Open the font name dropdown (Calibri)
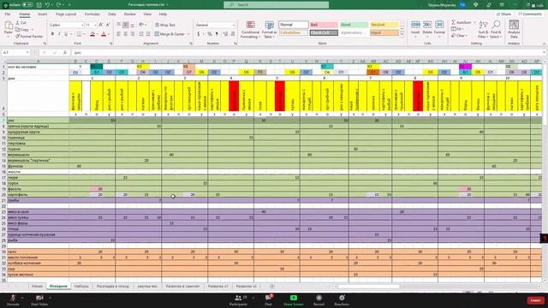Viewport: 548px width, 308px height. 82,25
